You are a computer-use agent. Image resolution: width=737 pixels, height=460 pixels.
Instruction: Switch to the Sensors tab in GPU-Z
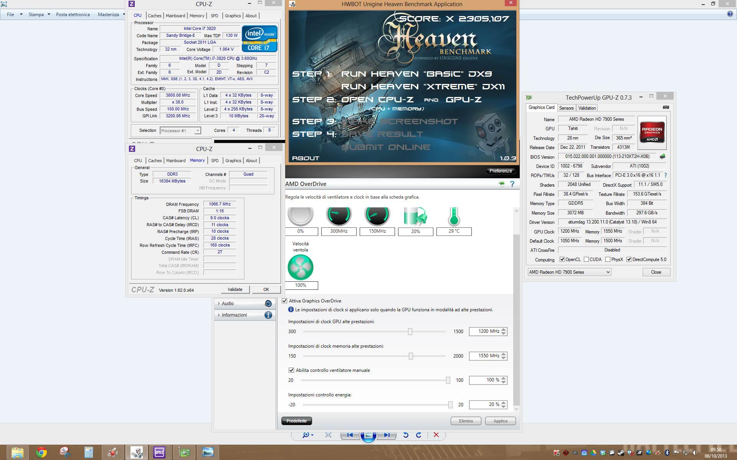tap(566, 108)
